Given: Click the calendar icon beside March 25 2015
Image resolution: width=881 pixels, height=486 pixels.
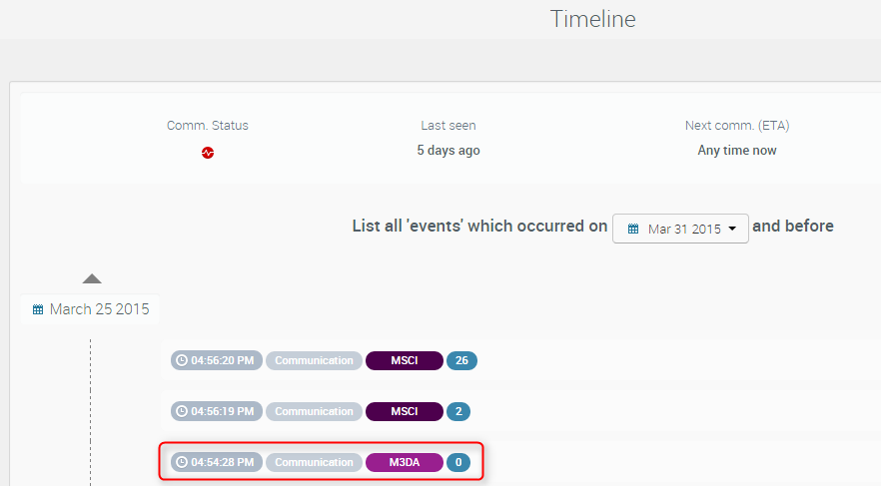Looking at the screenshot, I should (38, 309).
